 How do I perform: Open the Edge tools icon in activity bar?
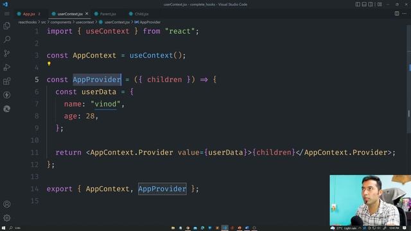(x=7, y=108)
